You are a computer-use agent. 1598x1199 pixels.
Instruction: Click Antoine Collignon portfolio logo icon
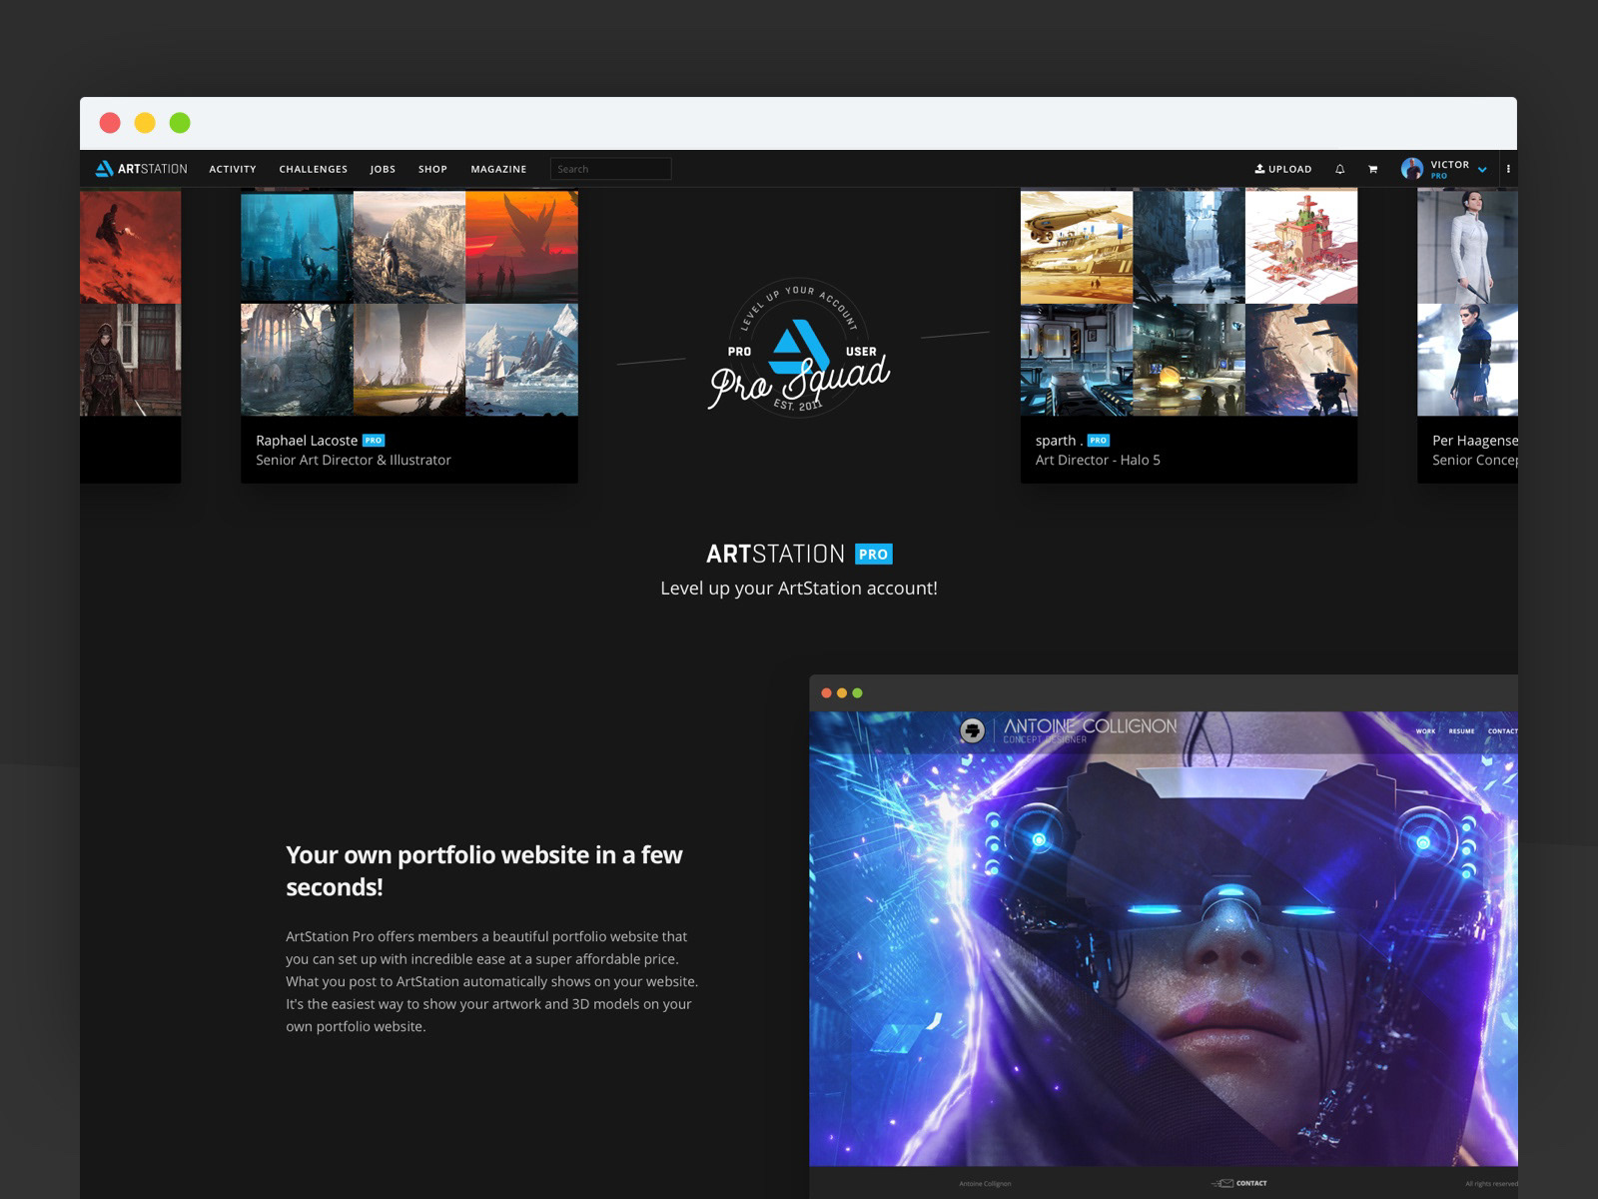pos(972,730)
